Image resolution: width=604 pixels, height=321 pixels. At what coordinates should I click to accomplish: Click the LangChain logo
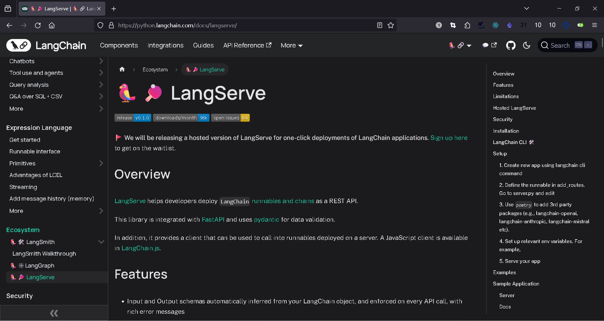coord(46,46)
